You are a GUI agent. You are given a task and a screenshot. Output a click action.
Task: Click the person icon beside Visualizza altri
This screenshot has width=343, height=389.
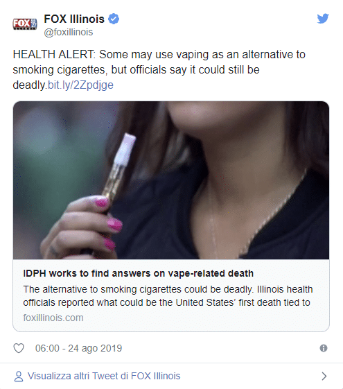[19, 376]
